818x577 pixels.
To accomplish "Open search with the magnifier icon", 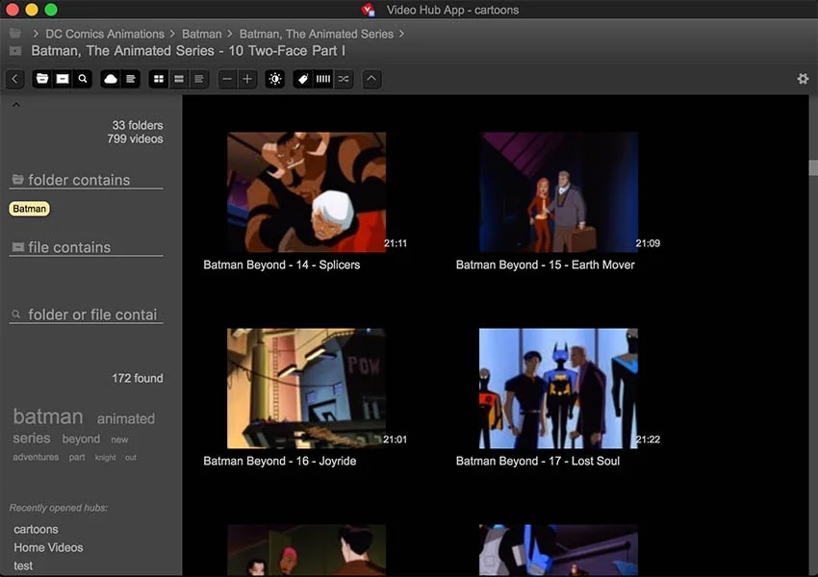I will pyautogui.click(x=83, y=79).
